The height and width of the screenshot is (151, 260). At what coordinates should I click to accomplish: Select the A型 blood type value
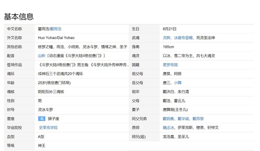coord(41,136)
